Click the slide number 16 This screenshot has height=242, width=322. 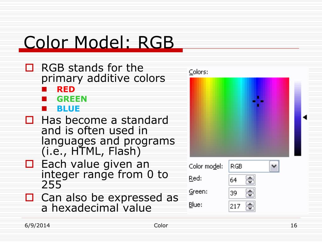tap(294, 226)
